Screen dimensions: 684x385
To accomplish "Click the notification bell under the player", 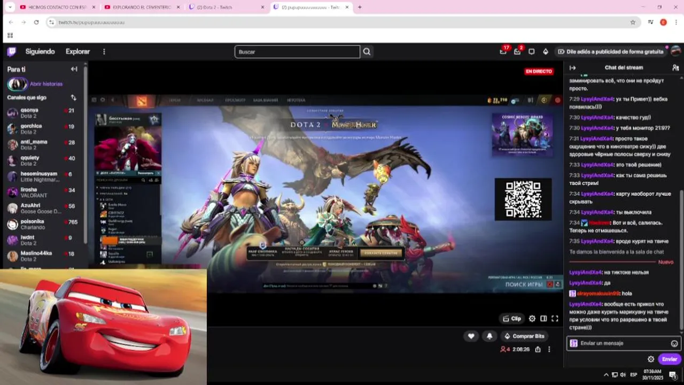I will tap(489, 336).
